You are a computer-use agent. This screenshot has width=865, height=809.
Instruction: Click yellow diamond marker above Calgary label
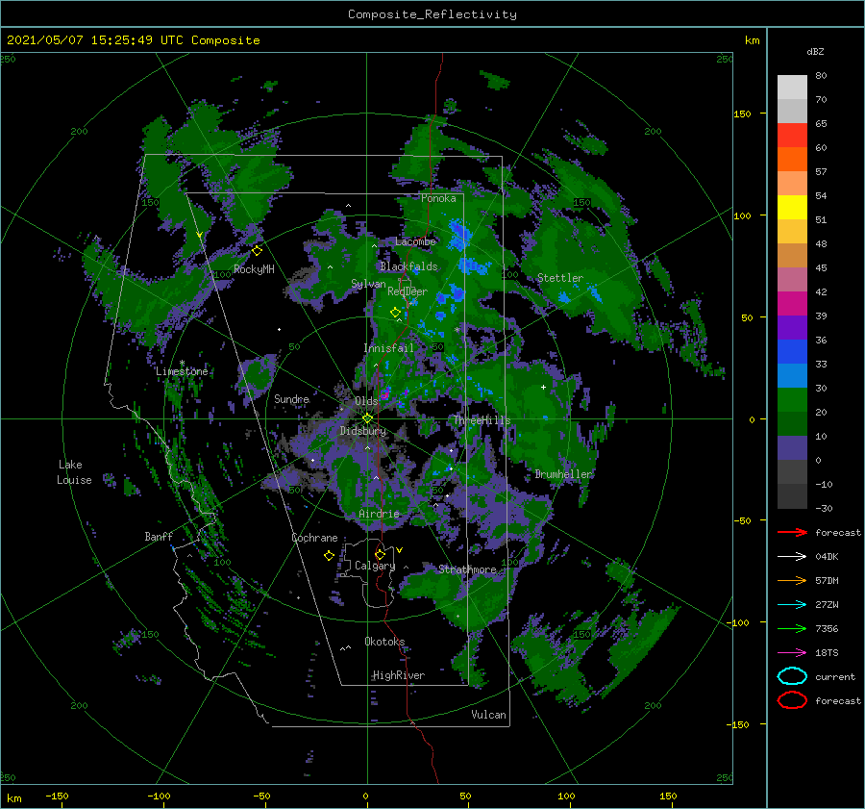coord(380,554)
